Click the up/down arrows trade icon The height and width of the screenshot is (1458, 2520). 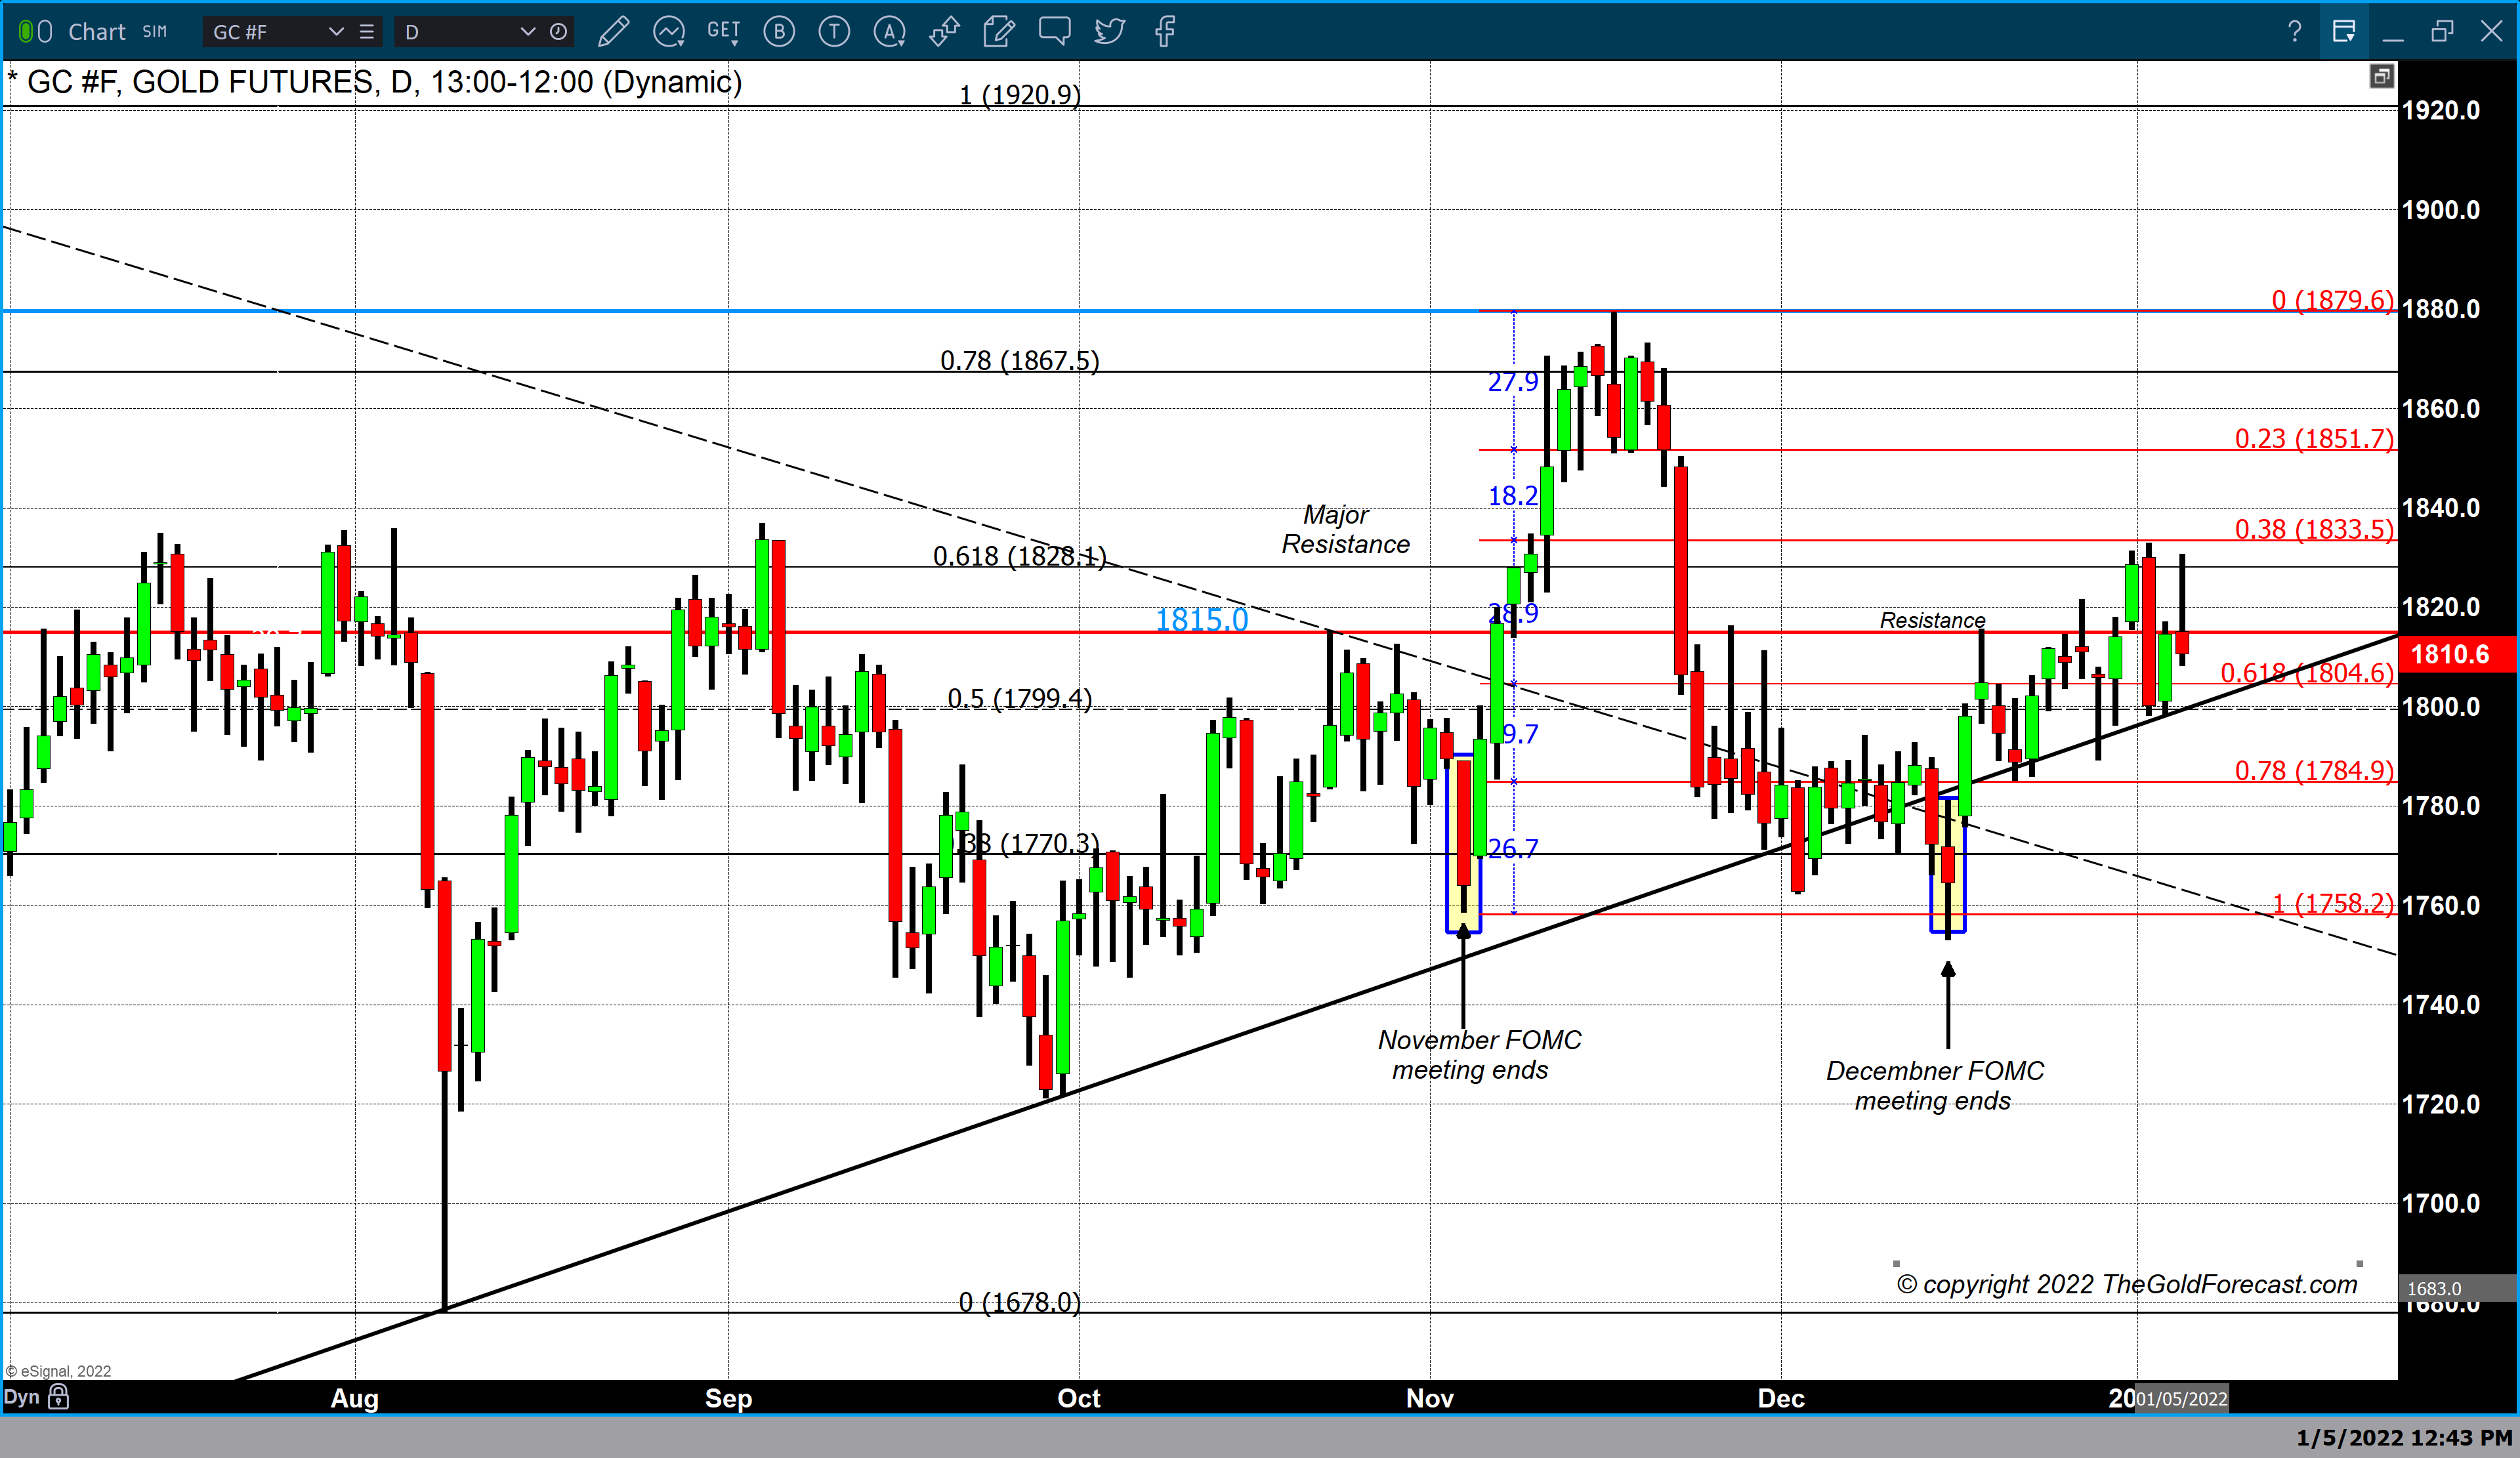click(x=944, y=32)
